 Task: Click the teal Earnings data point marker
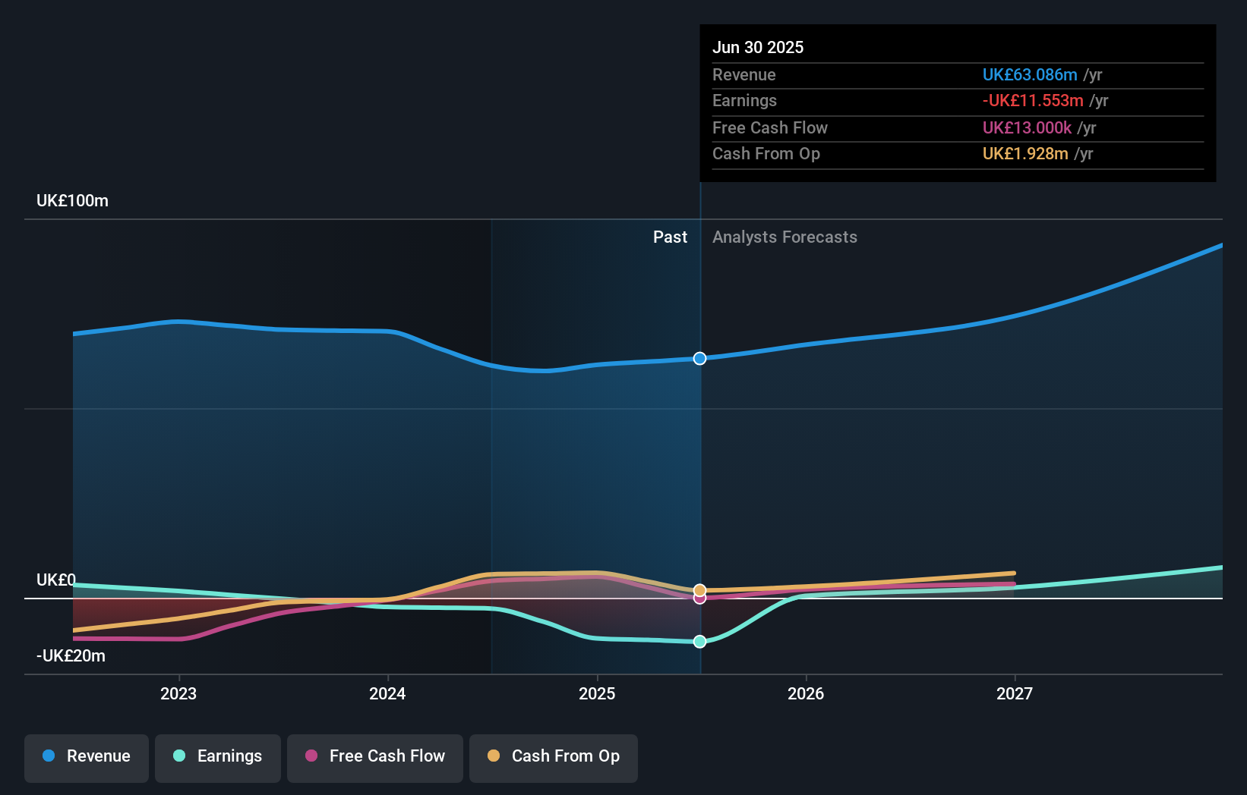click(699, 642)
